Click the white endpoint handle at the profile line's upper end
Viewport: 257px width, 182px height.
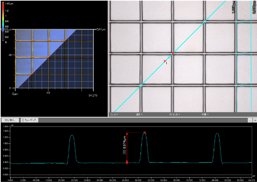click(204, 22)
